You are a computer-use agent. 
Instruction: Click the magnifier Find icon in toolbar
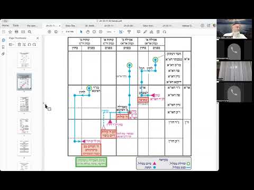[x=30, y=32]
